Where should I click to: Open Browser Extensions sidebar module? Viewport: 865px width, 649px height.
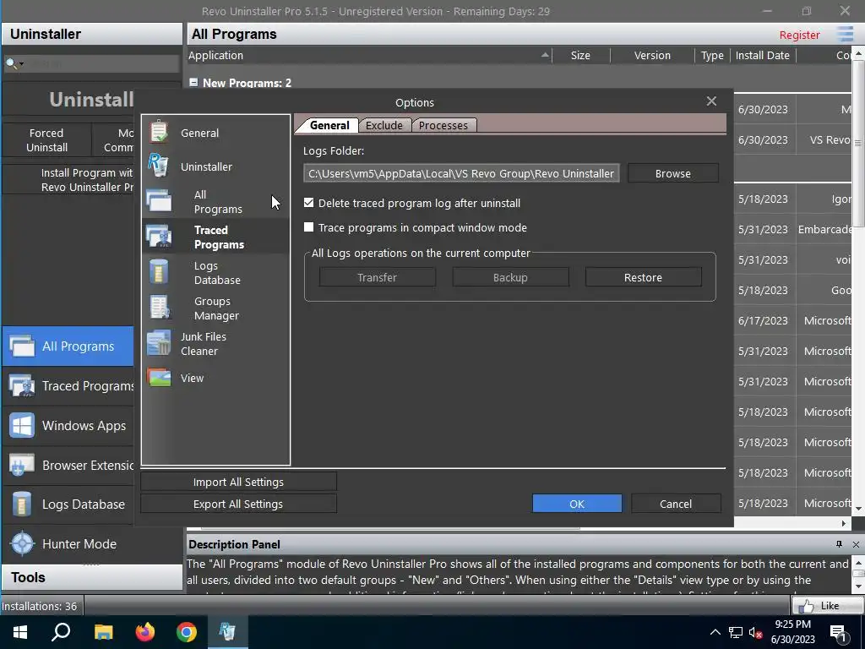68,466
